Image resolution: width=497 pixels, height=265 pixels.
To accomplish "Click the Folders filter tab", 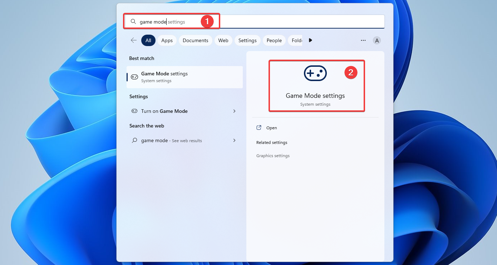I will [x=295, y=40].
